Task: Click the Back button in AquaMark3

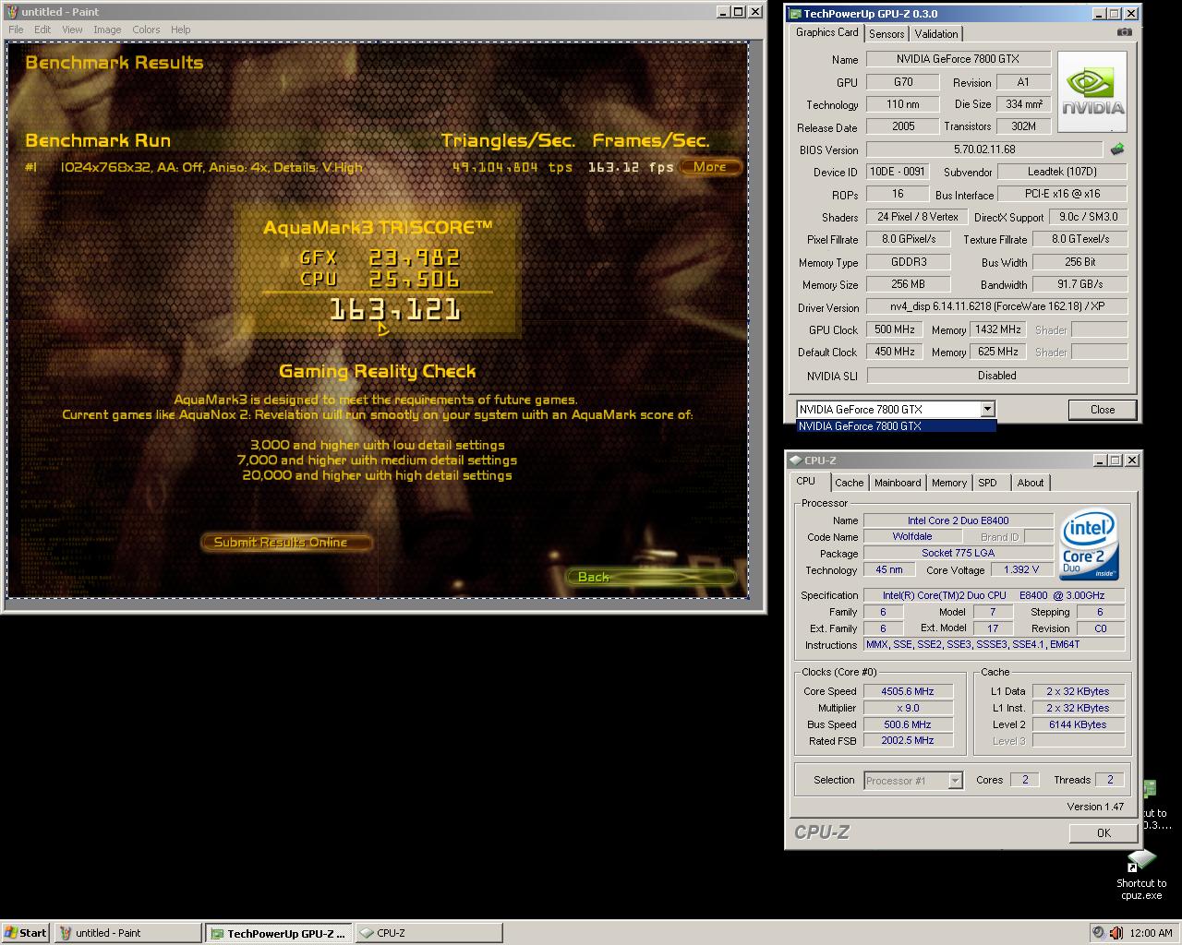Action: click(651, 577)
